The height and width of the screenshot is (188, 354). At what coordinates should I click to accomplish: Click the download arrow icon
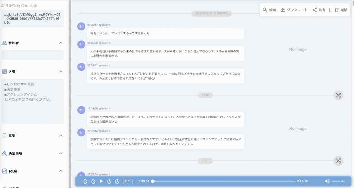[283, 10]
